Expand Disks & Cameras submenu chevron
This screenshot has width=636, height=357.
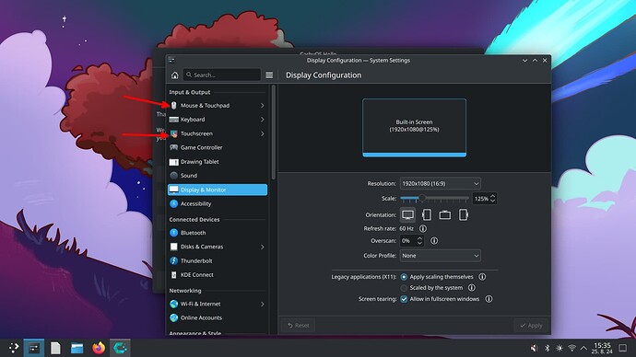(263, 247)
